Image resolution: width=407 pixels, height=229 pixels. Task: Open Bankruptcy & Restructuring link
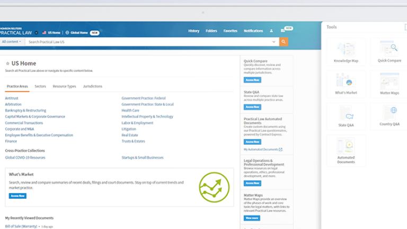pos(25,111)
